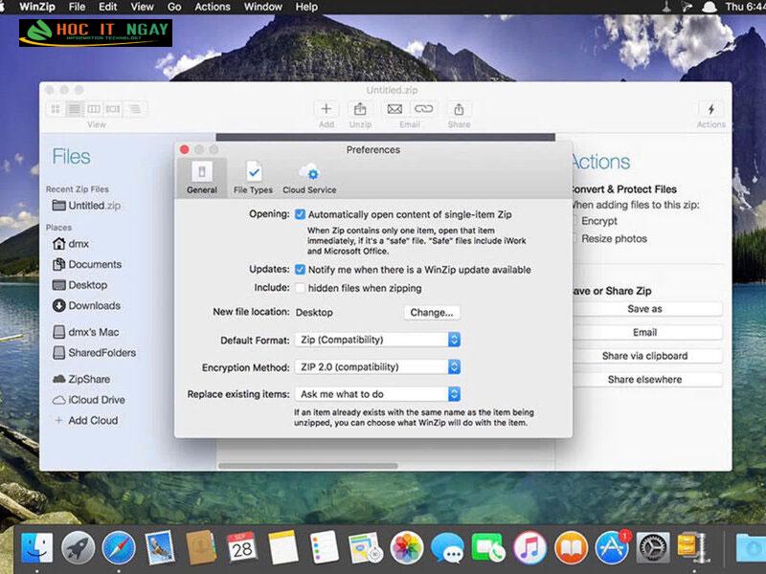Open App Store with badge in Dock
The height and width of the screenshot is (574, 766).
pyautogui.click(x=612, y=547)
